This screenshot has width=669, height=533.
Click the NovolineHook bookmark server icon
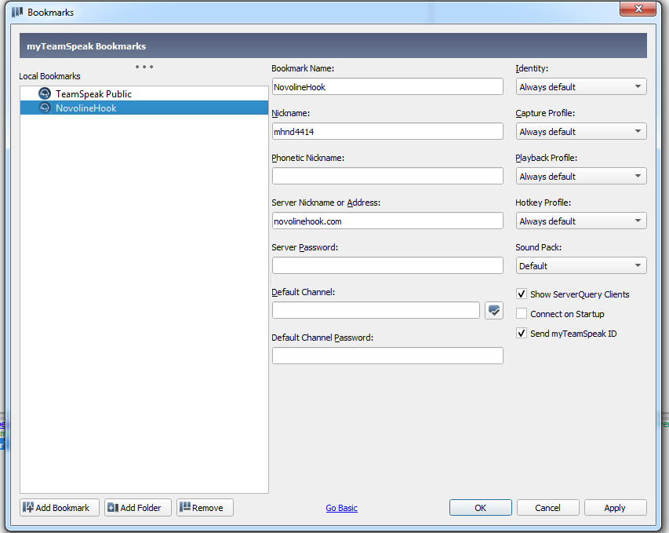click(45, 108)
